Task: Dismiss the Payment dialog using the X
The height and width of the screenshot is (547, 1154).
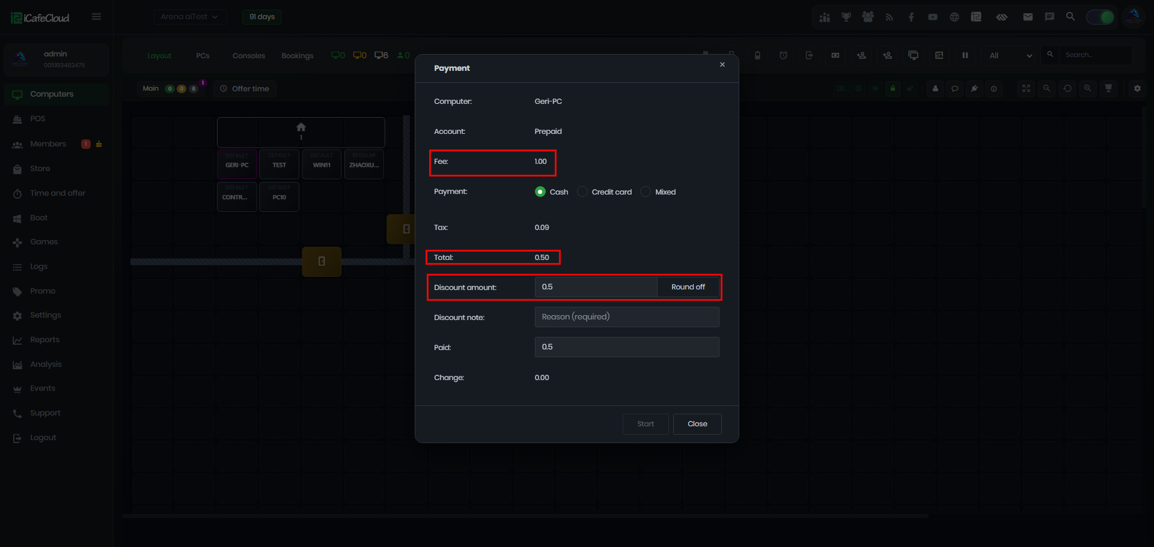Action: pyautogui.click(x=722, y=65)
